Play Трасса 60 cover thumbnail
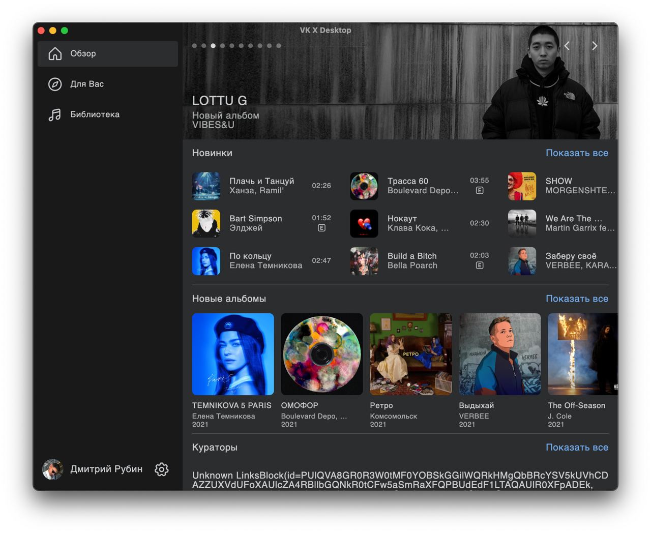 pos(364,186)
